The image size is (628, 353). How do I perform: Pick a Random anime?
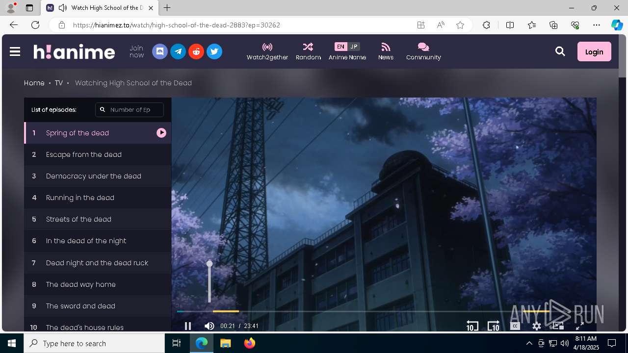point(308,51)
